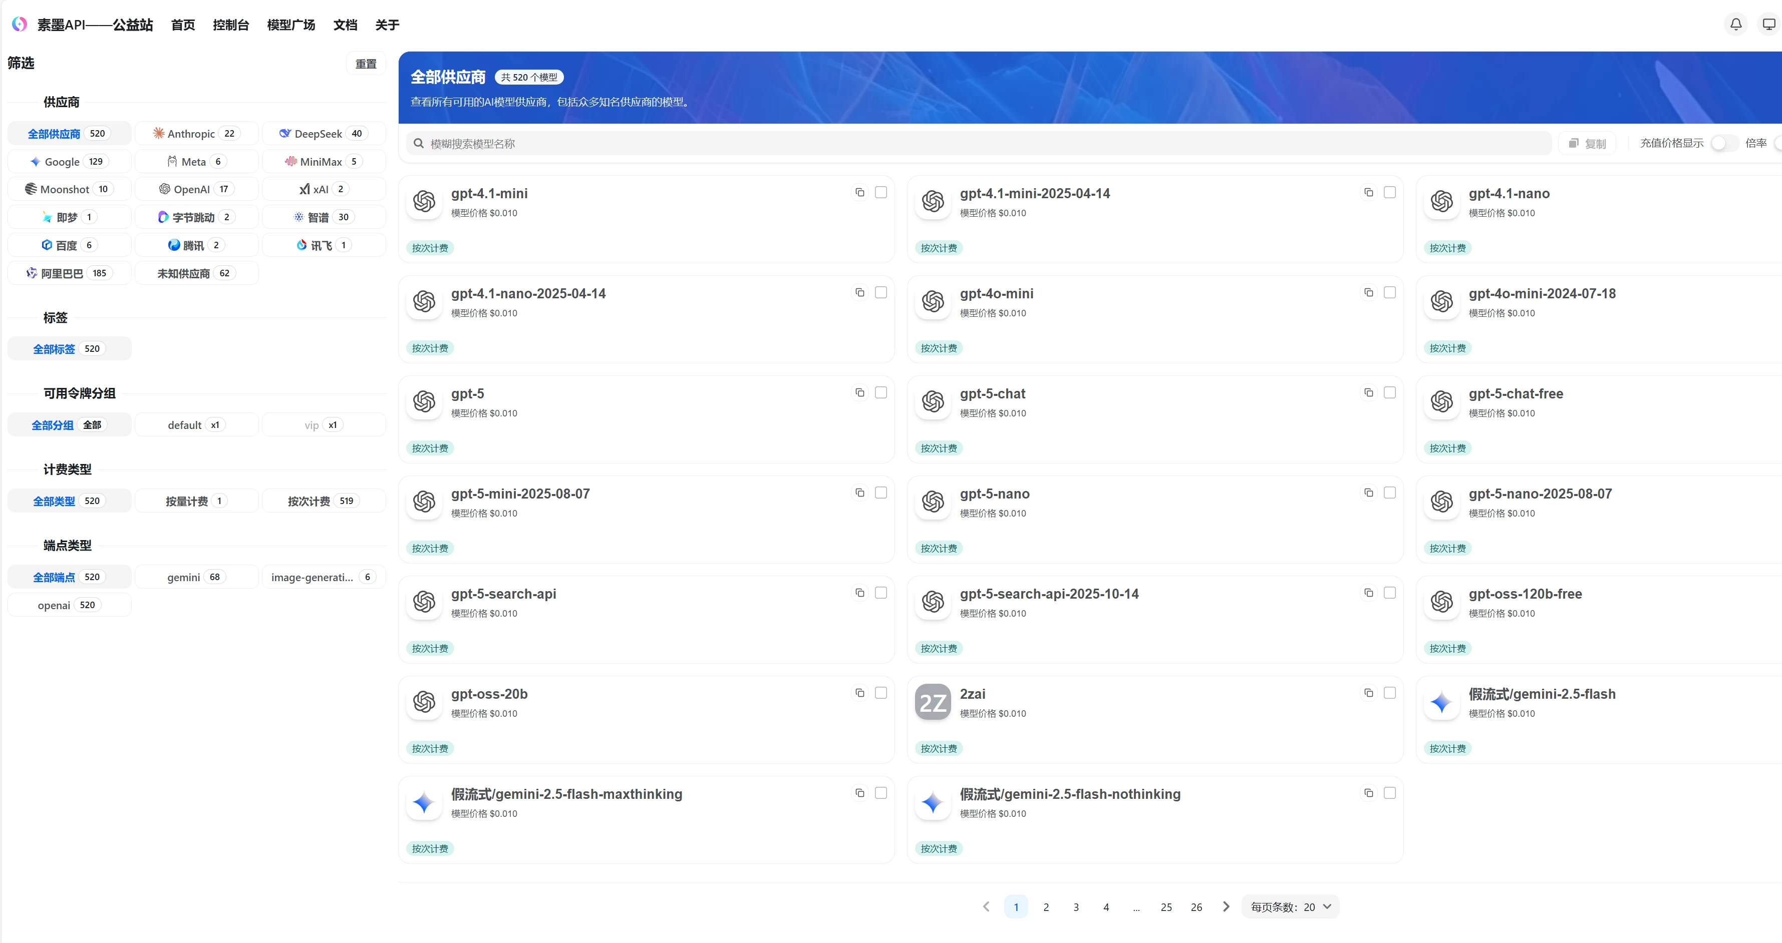Copy the gpt-5 model name

859,392
